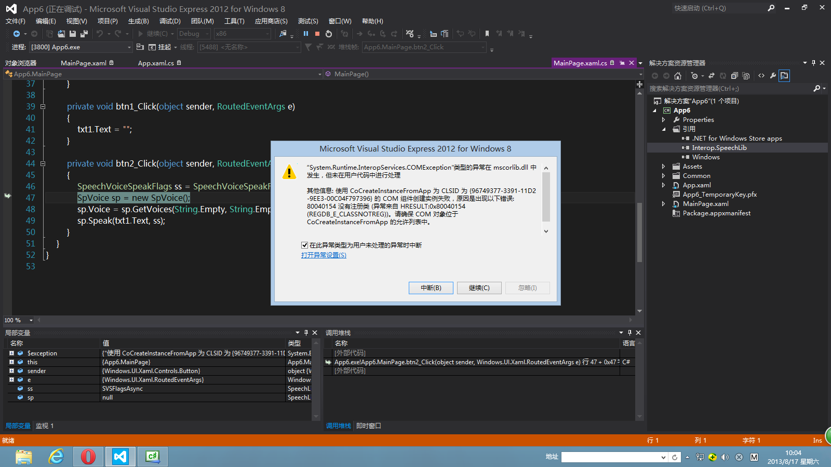Click the Open File toolbar icon
Screen dimensions: 831x467
pyautogui.click(x=61, y=34)
